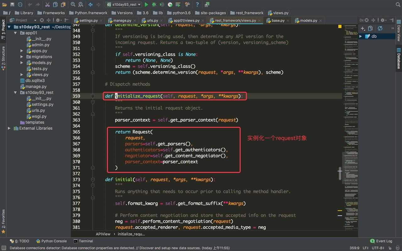Click the Redo arrow icon
Viewport: 402px width, 251px height.
coord(38,4)
